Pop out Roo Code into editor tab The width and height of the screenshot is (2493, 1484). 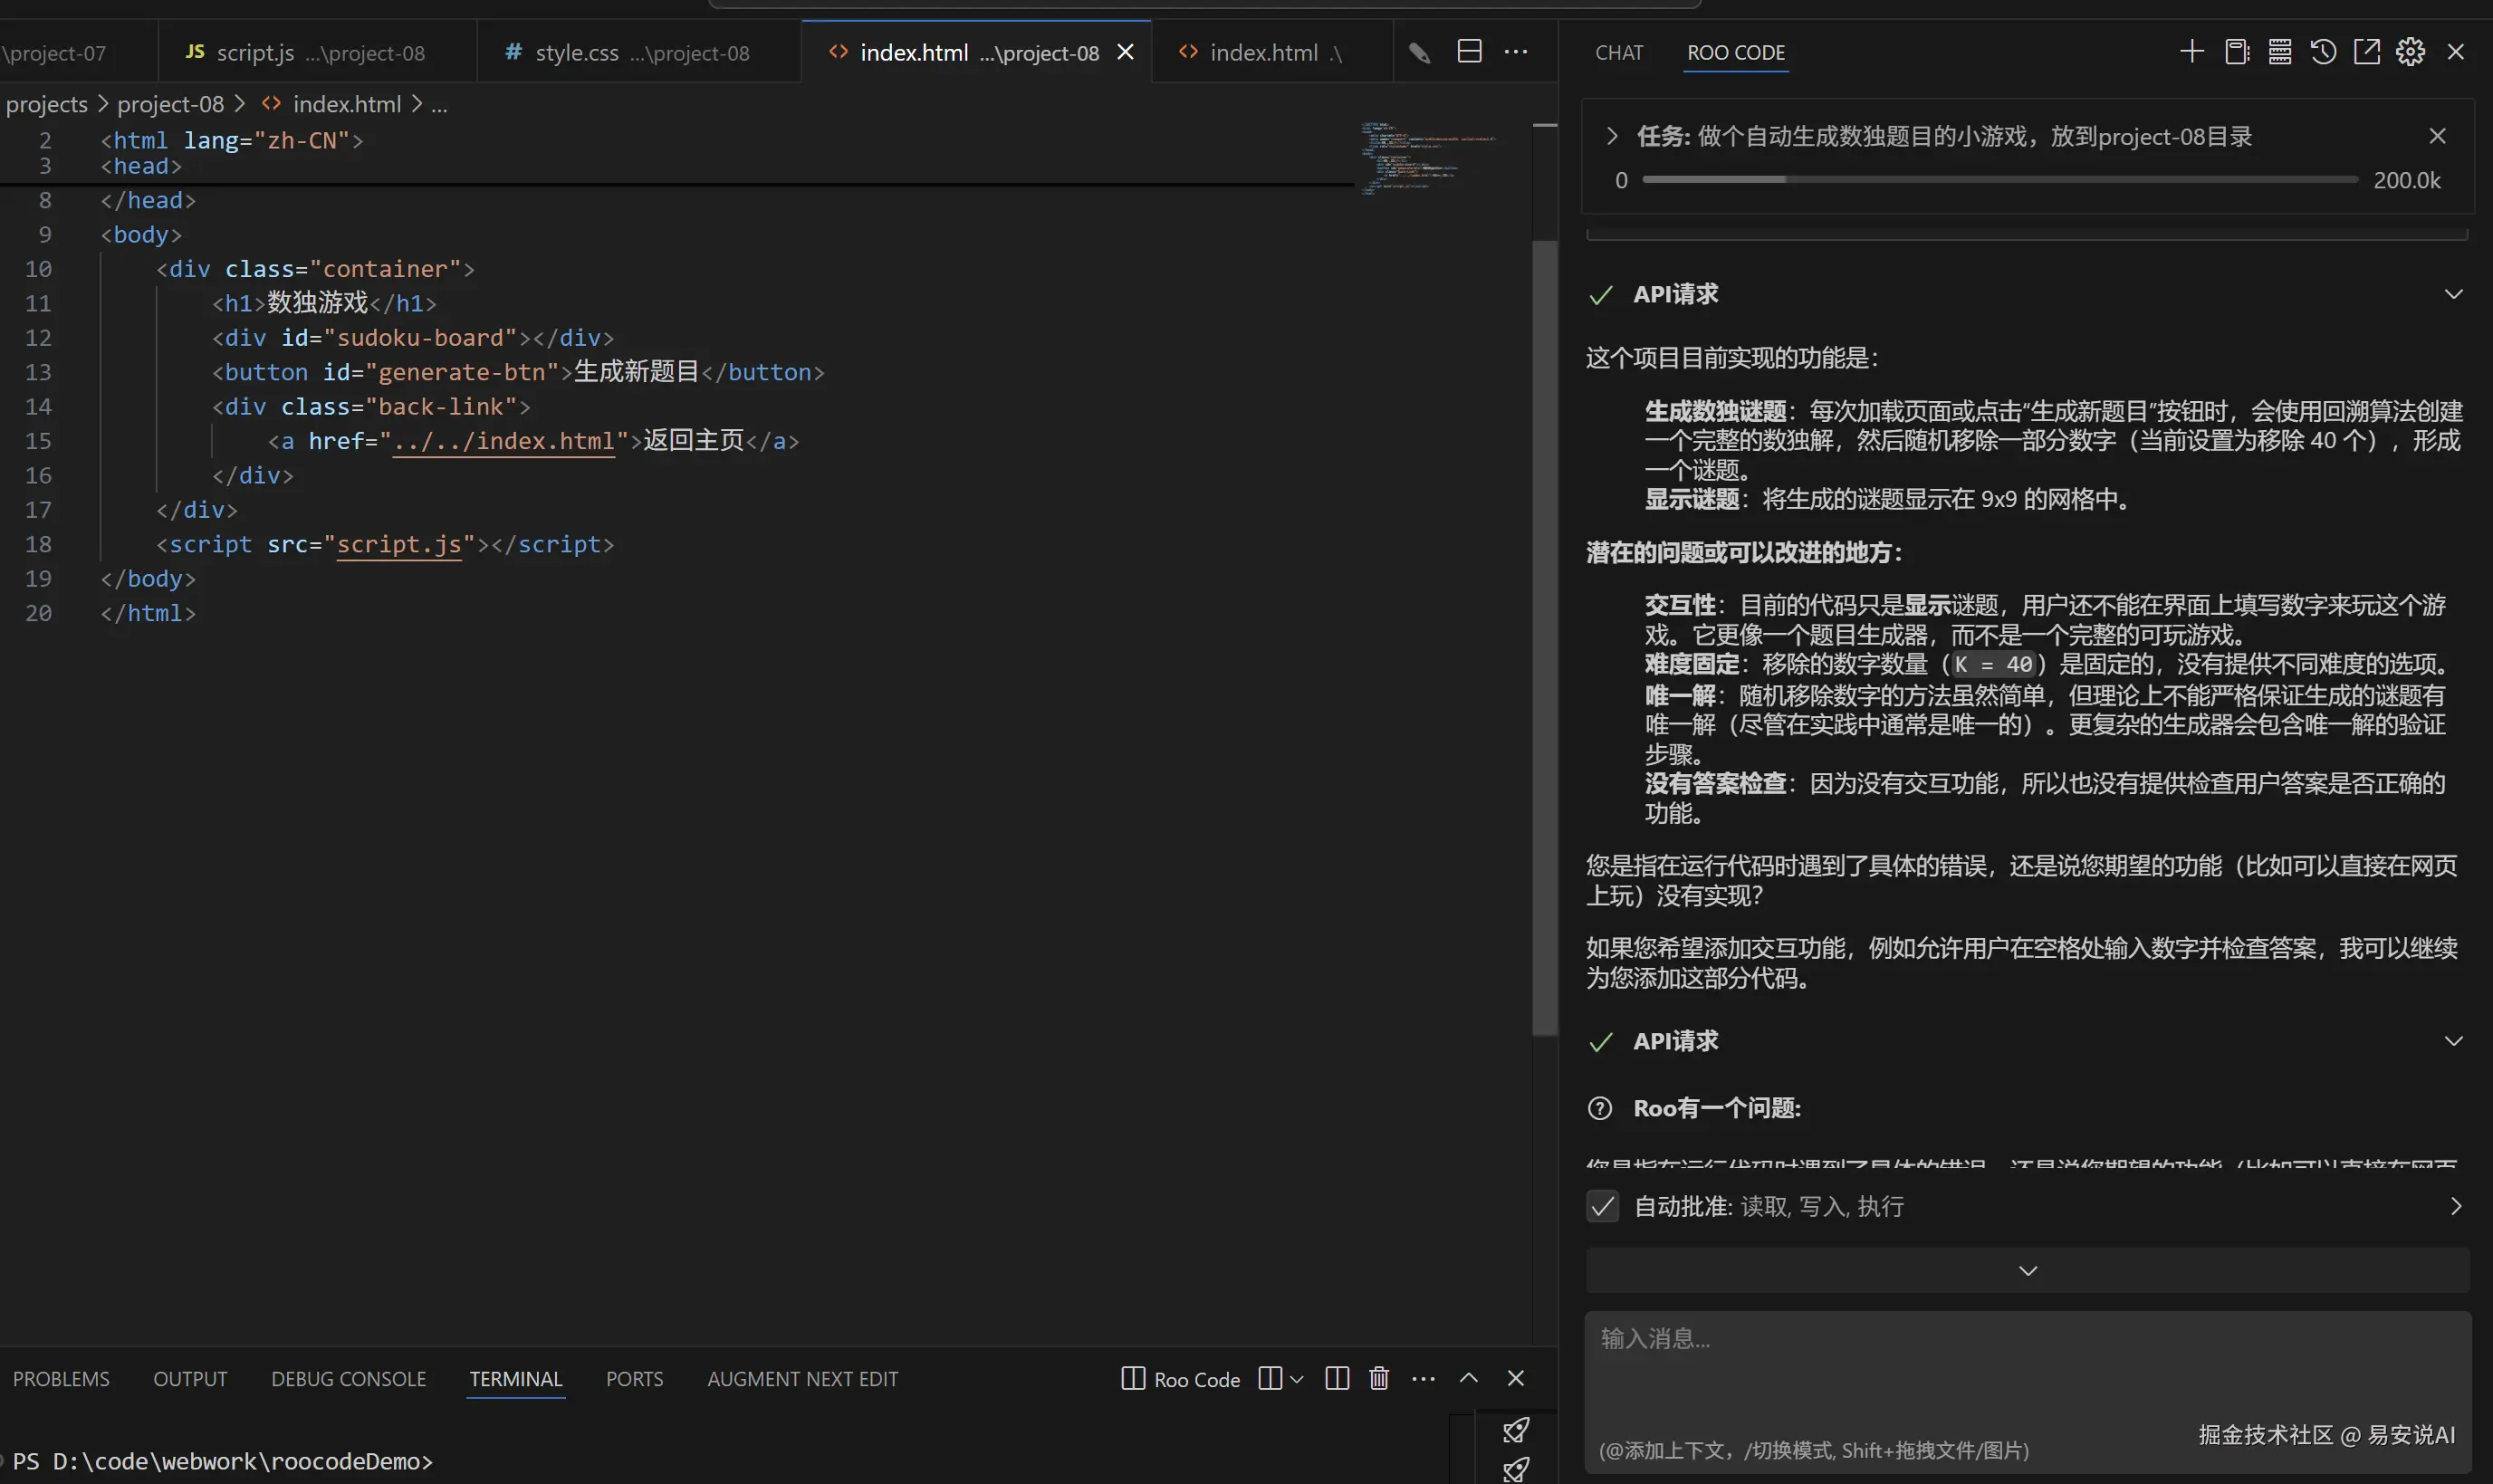(x=2366, y=52)
